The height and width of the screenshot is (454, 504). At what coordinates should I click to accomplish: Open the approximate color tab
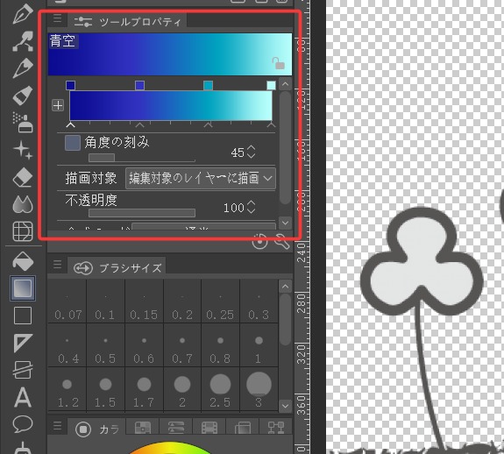[x=243, y=428]
